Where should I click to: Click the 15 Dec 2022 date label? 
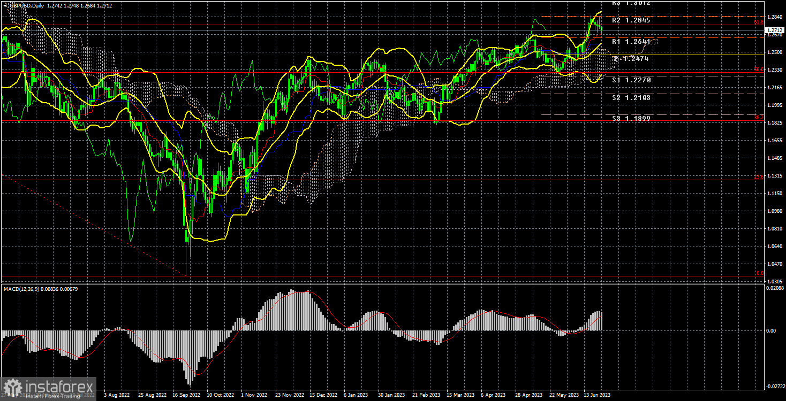[324, 395]
